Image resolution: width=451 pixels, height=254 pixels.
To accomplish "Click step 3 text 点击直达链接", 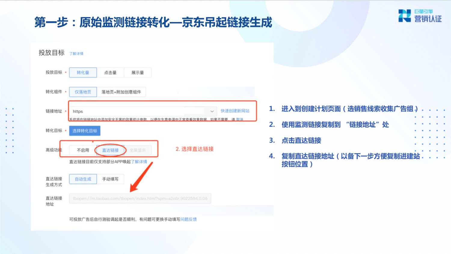I will point(301,140).
